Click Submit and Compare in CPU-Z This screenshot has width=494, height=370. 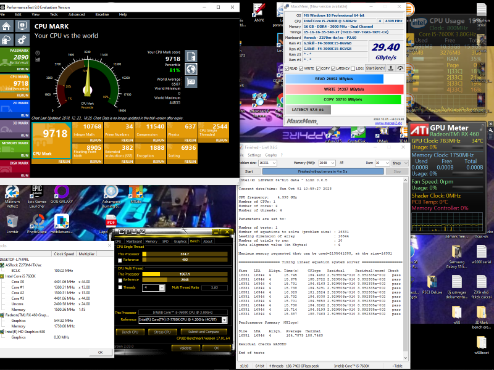point(204,332)
